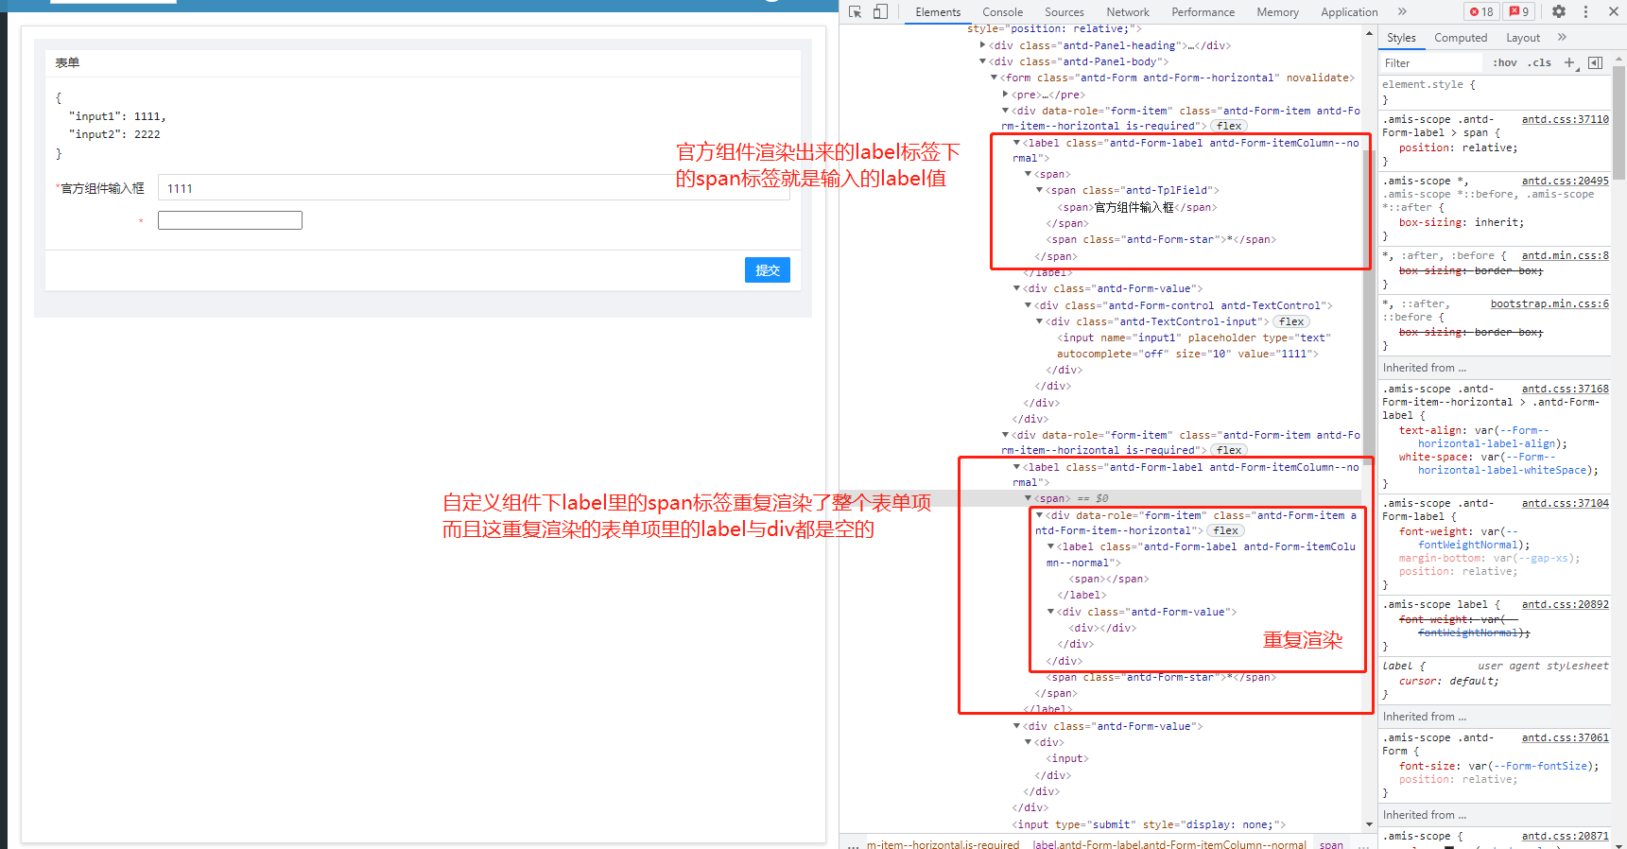
Task: Toggle .cls class editor
Action: (x=1541, y=62)
